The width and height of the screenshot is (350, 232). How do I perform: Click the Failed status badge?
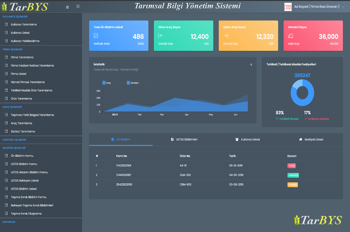pyautogui.click(x=291, y=166)
